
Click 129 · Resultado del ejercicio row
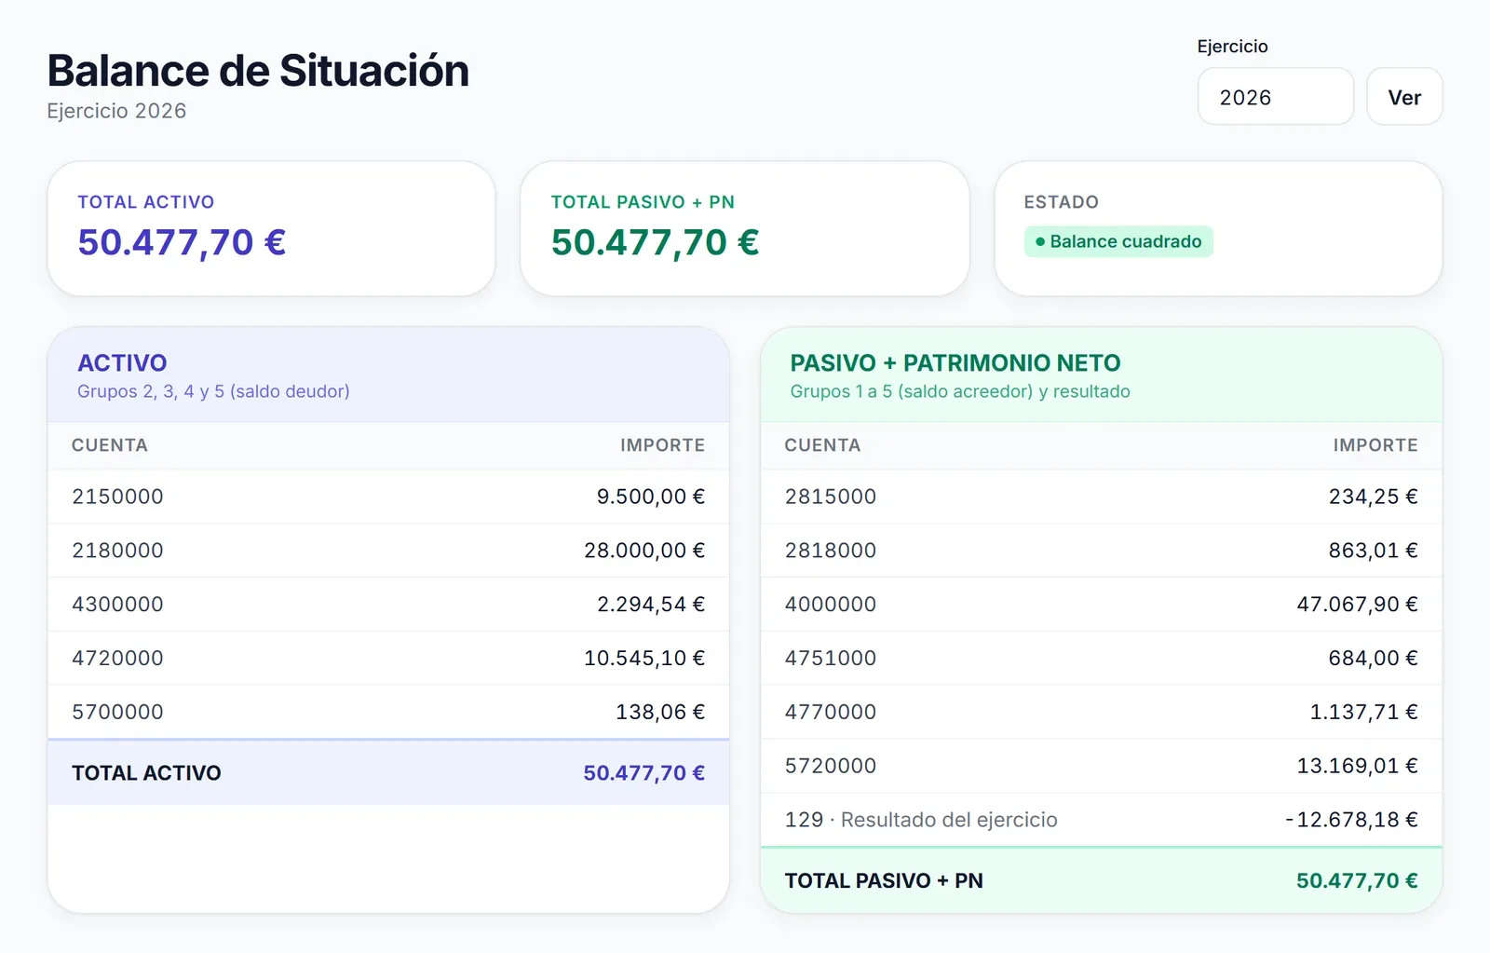point(1102,821)
